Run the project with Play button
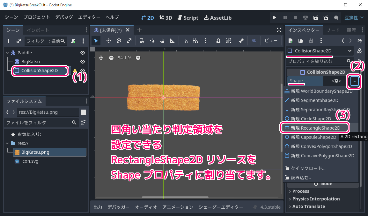The image size is (368, 216). pos(275,17)
